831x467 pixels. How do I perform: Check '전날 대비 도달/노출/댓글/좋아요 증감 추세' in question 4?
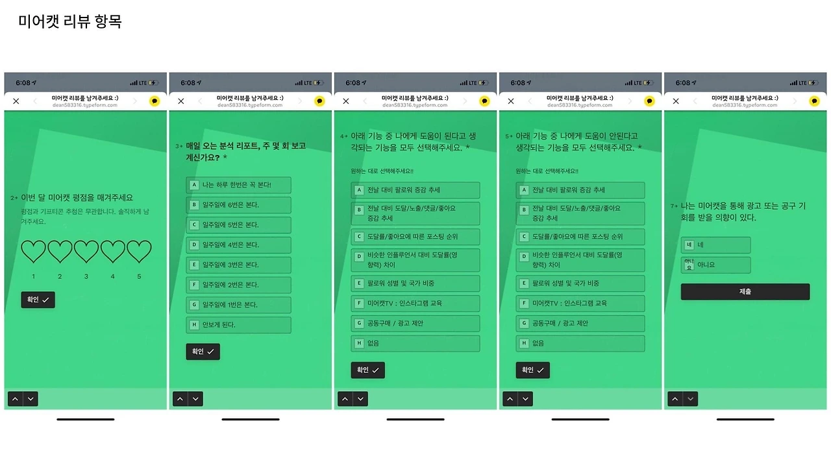point(415,213)
